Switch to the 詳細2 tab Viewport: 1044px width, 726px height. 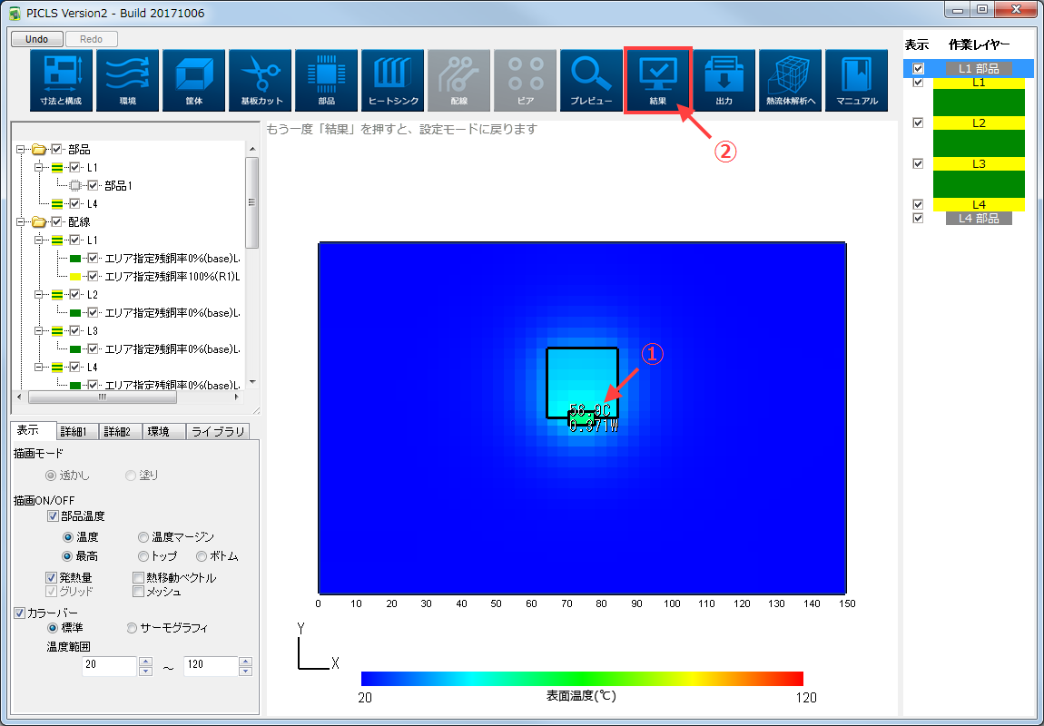(x=119, y=432)
